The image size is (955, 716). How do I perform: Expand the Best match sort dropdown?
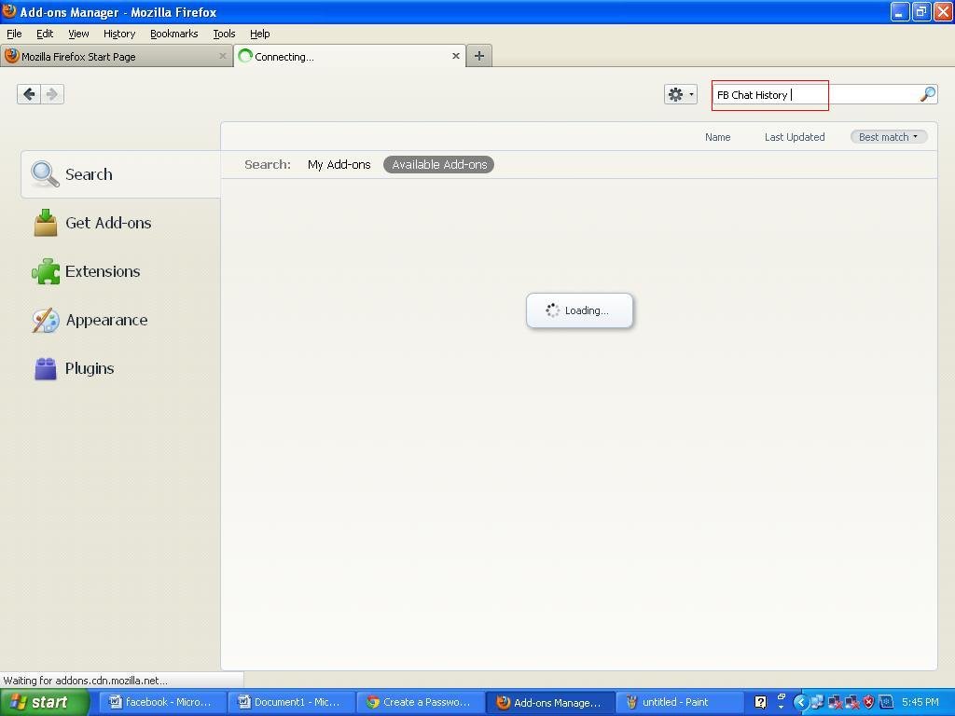pyautogui.click(x=889, y=137)
